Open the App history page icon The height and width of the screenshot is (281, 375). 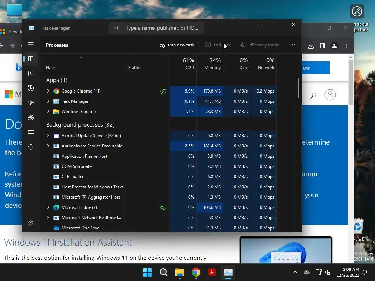point(31,88)
